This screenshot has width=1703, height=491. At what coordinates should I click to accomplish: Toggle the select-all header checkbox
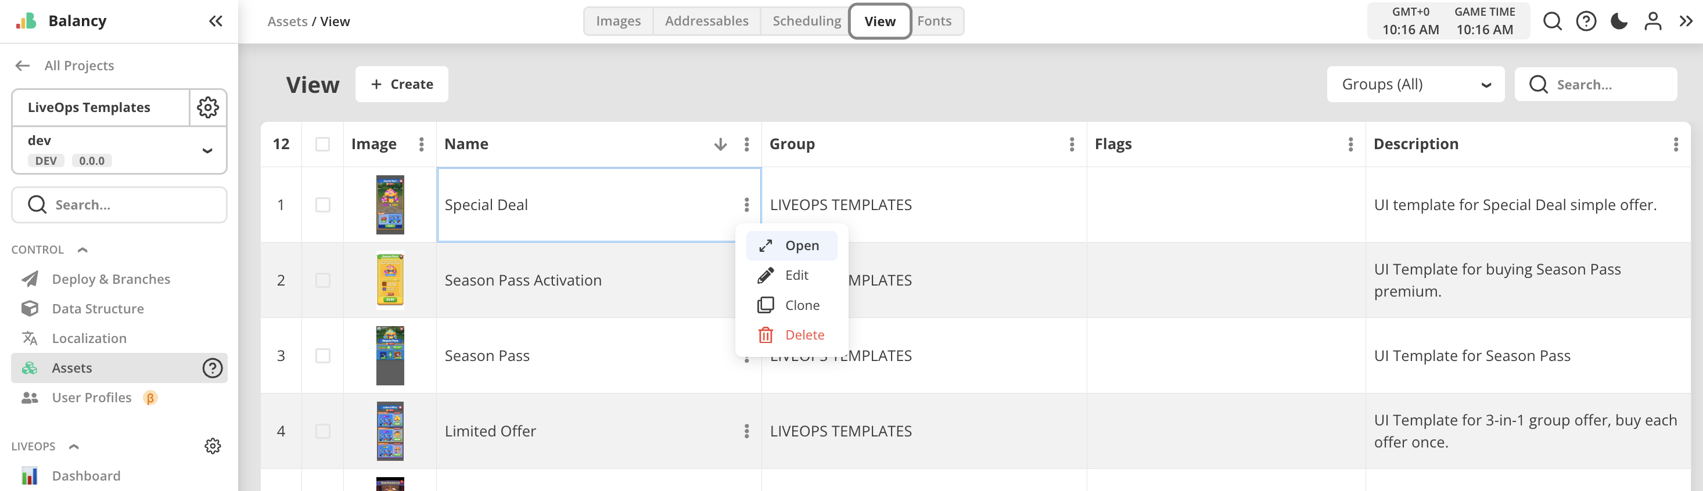322,144
